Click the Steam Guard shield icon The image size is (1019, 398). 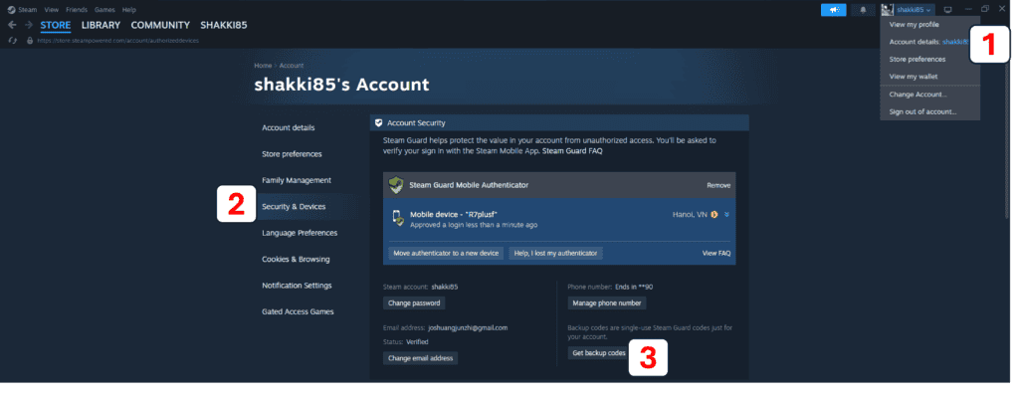(396, 185)
